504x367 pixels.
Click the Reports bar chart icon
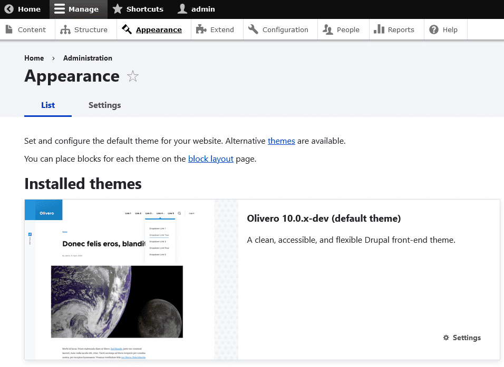point(379,29)
